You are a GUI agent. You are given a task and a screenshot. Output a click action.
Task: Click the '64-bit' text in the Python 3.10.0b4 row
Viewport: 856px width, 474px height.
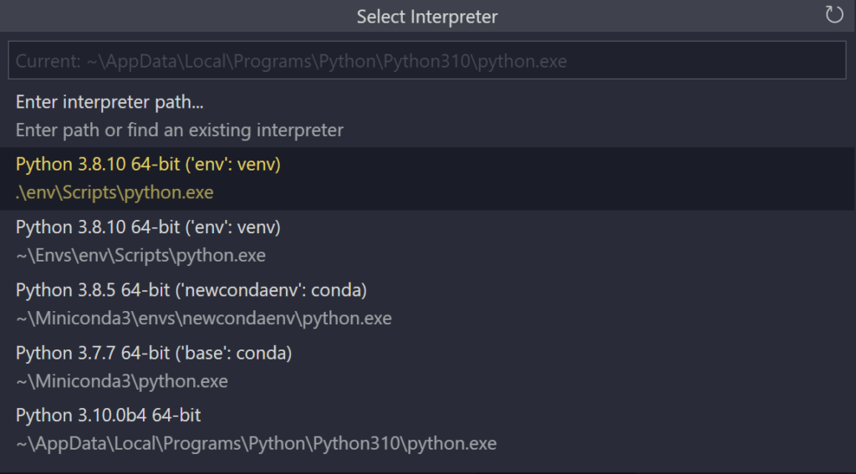(176, 415)
